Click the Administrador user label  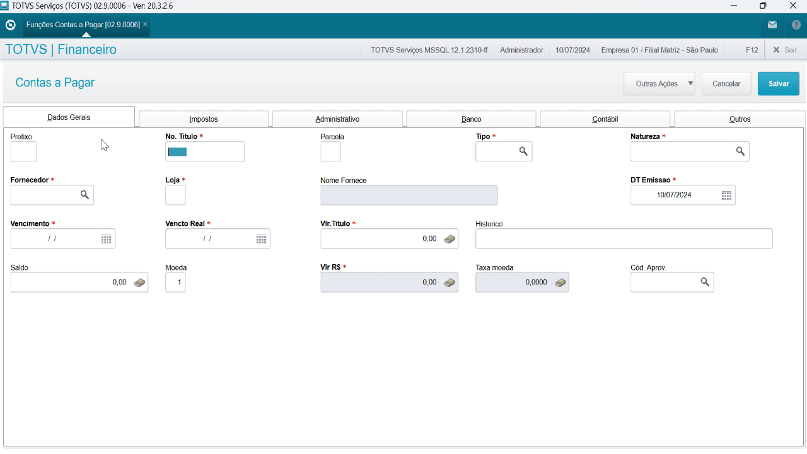coord(521,50)
